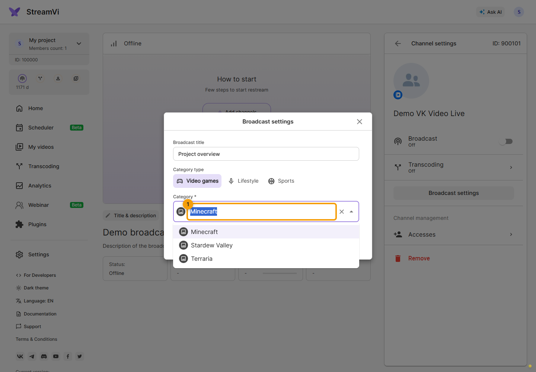Open the YouTube social link icon
This screenshot has width=536, height=372.
pos(56,356)
